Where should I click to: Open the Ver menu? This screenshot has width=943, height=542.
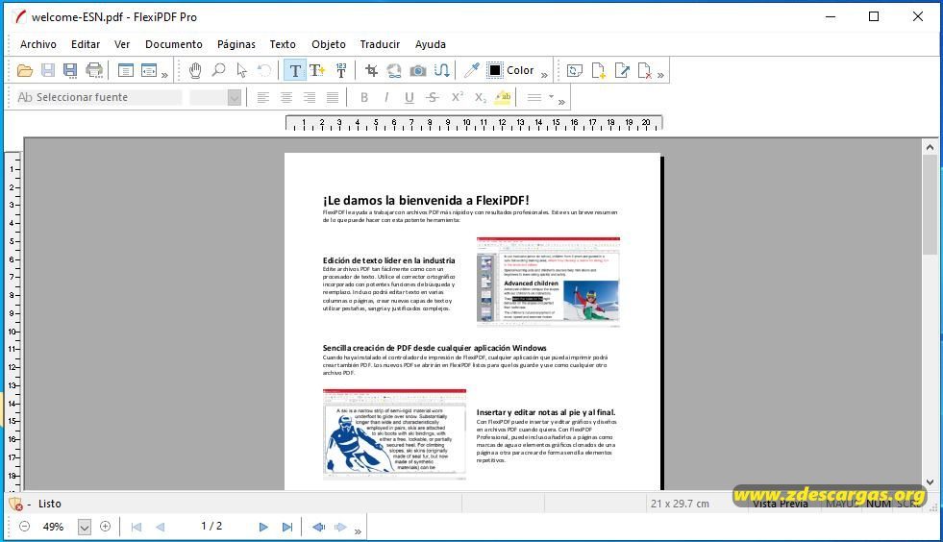tap(122, 44)
